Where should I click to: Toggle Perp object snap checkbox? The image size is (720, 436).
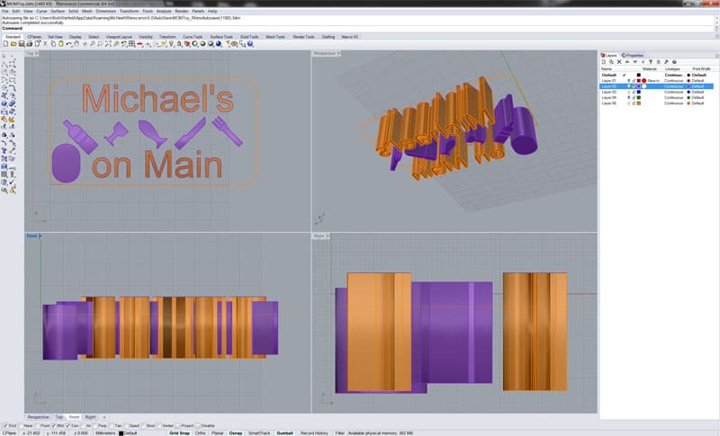click(x=95, y=426)
